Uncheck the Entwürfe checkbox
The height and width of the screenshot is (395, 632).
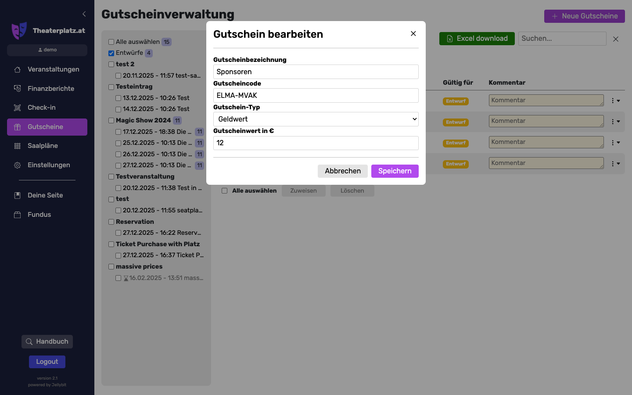click(x=111, y=53)
